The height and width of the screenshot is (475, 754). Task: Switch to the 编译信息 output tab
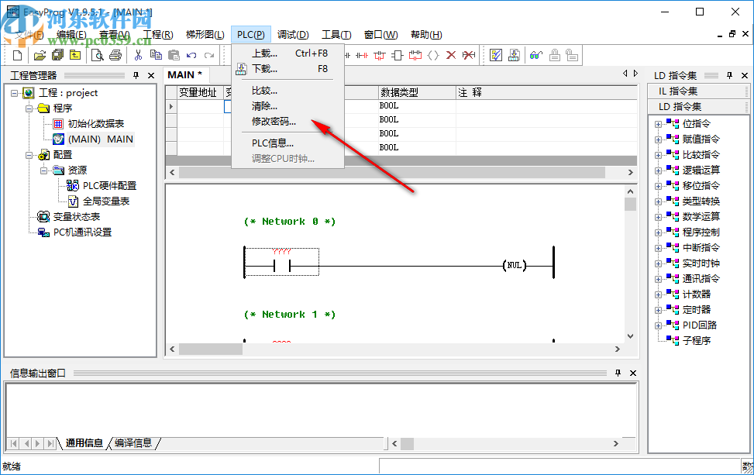pos(133,442)
